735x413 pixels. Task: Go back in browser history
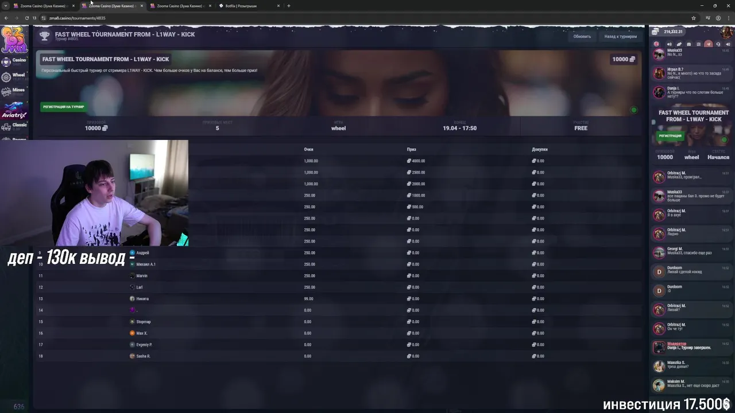click(x=6, y=18)
